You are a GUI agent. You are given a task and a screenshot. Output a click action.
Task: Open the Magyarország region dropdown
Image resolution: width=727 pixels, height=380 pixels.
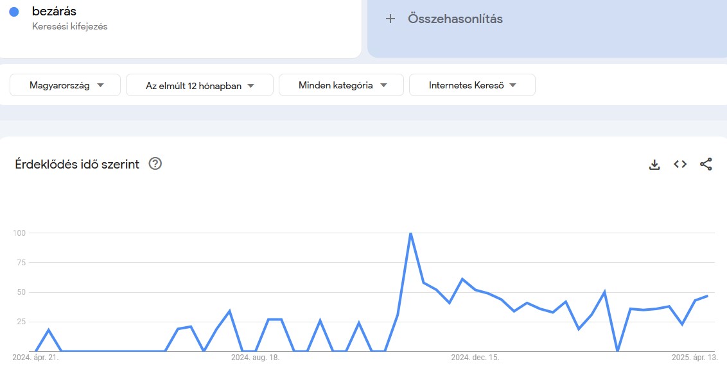click(x=64, y=85)
